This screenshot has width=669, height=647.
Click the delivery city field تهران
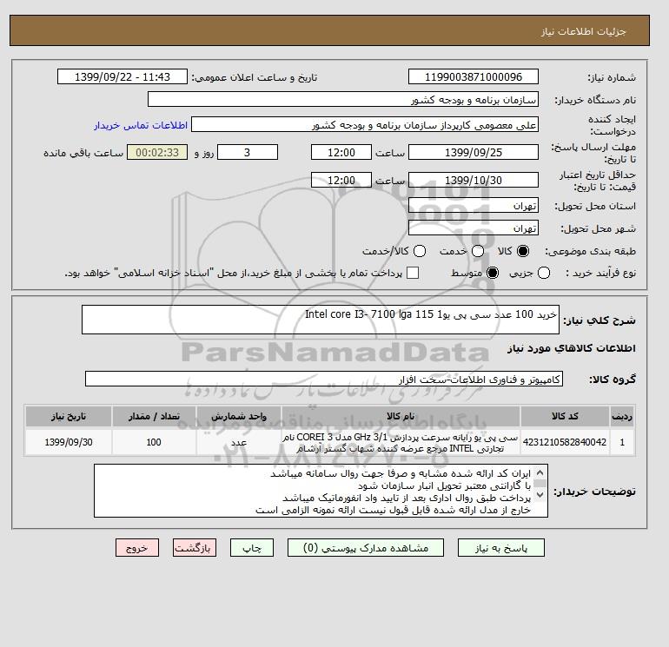point(474,228)
